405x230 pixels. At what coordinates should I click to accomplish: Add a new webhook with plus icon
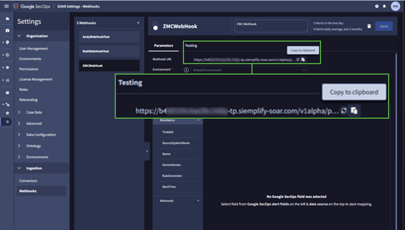pyautogui.click(x=138, y=23)
